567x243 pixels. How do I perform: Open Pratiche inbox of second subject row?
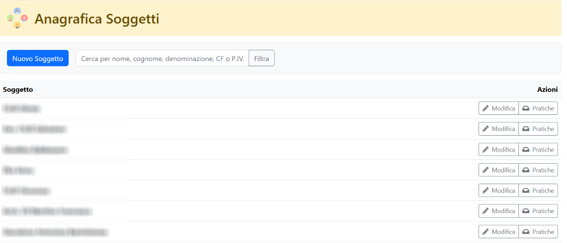coord(538,129)
